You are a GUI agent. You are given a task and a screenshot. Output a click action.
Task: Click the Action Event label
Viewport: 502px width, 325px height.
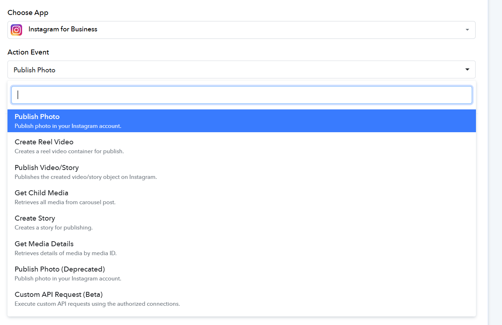[x=28, y=52]
